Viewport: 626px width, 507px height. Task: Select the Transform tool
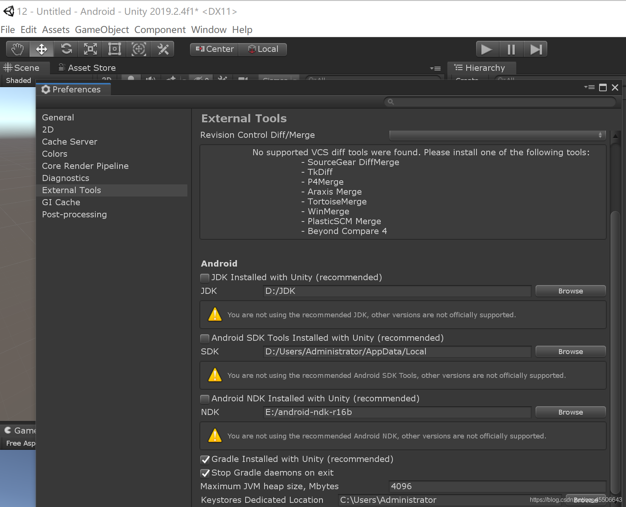(139, 49)
